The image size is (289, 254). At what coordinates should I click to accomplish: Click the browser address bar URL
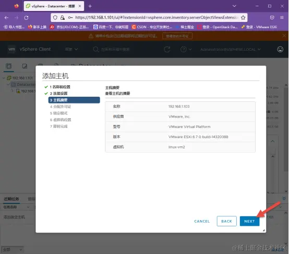pos(156,18)
